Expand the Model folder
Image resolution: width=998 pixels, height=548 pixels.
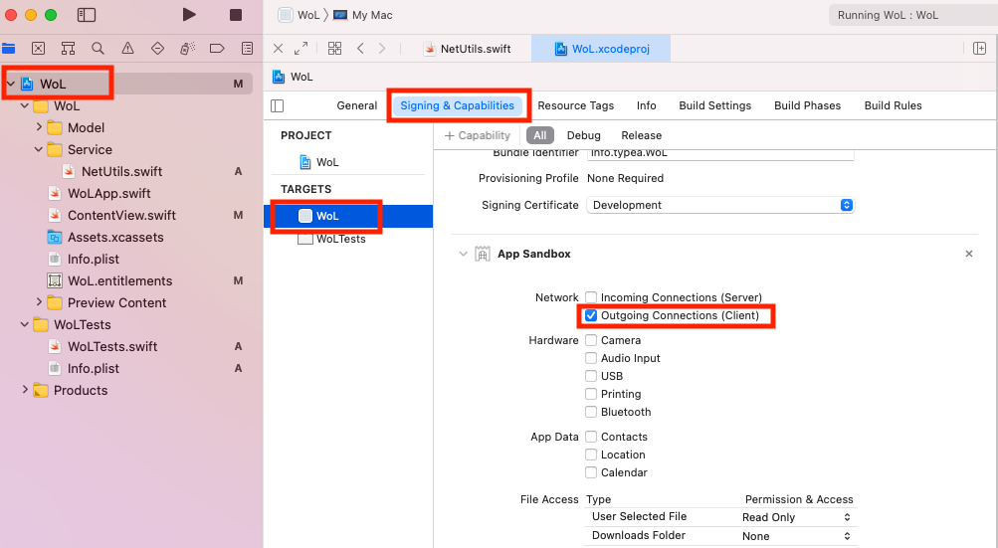click(x=40, y=127)
